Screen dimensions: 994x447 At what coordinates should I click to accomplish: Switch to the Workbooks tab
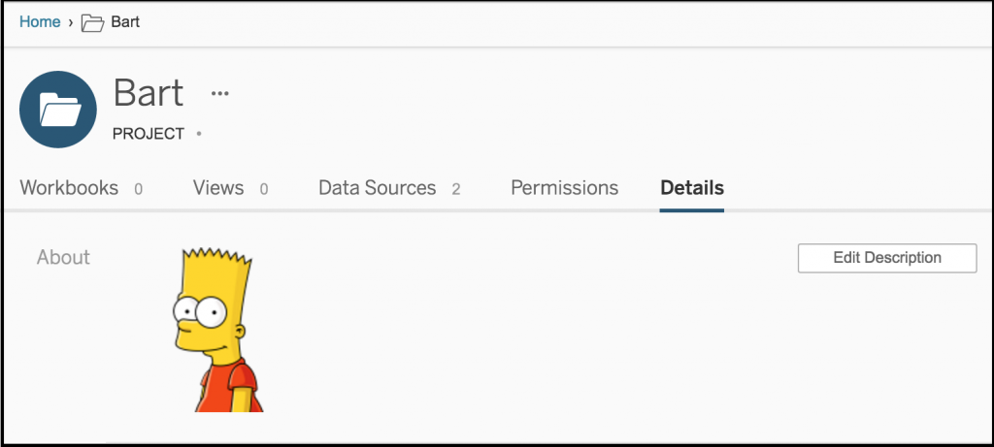pyautogui.click(x=69, y=188)
